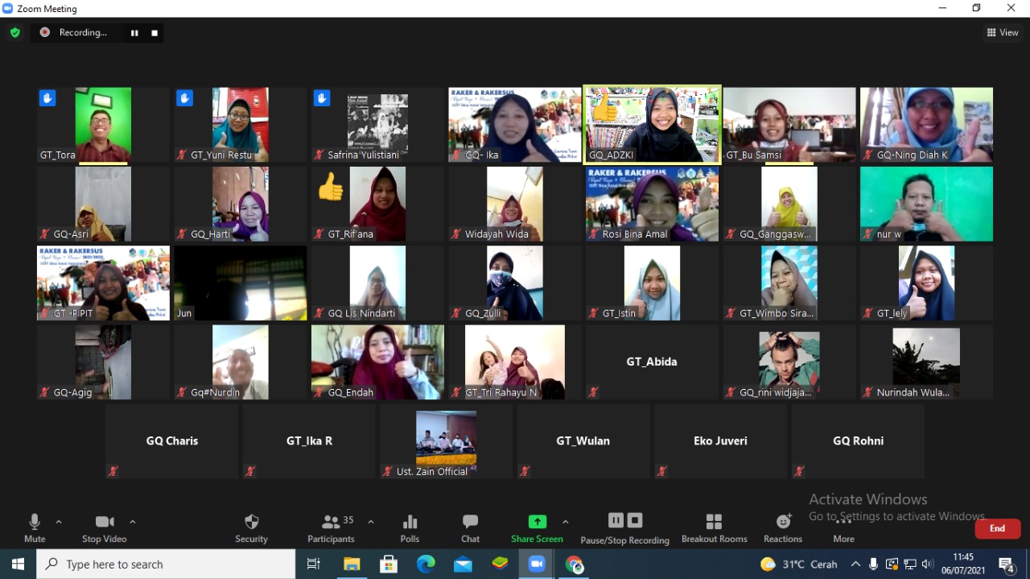Toggle Stop Video camera button

105,527
